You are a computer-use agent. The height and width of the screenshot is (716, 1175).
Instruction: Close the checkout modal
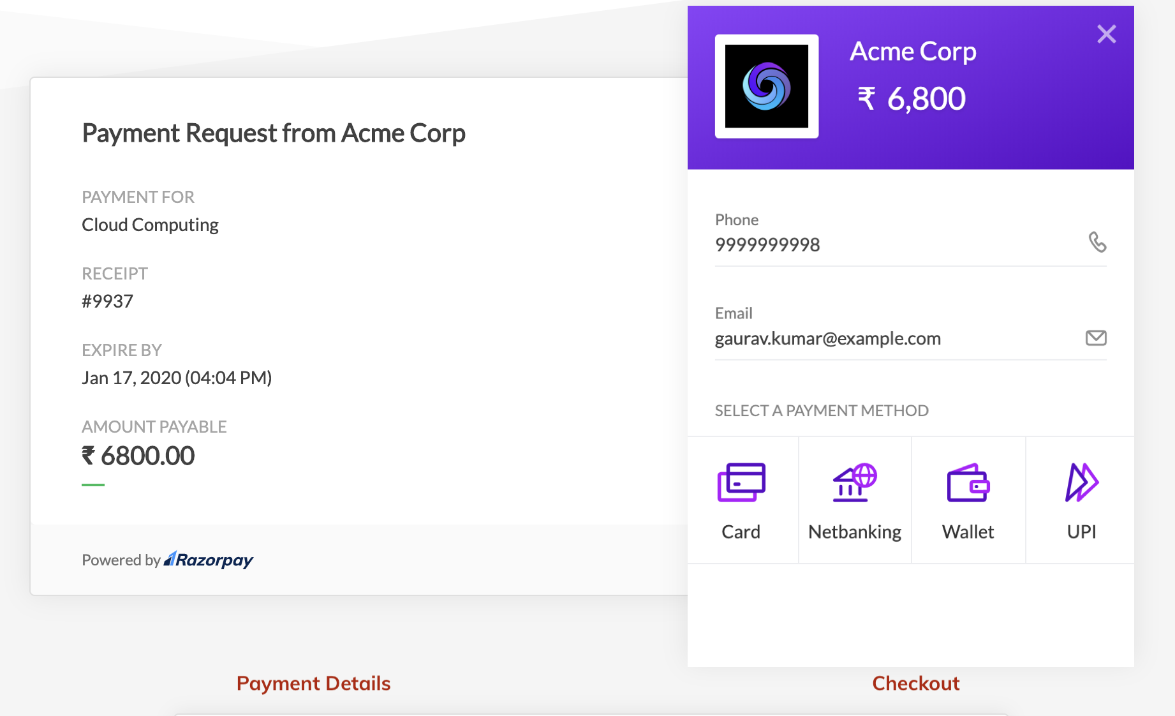click(x=1107, y=35)
